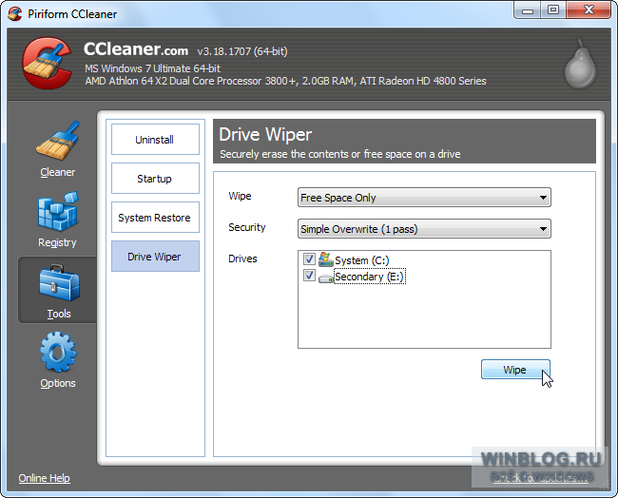Select the Secondary (E:) drive label
Viewport: 618px width, 498px height.
click(x=369, y=277)
